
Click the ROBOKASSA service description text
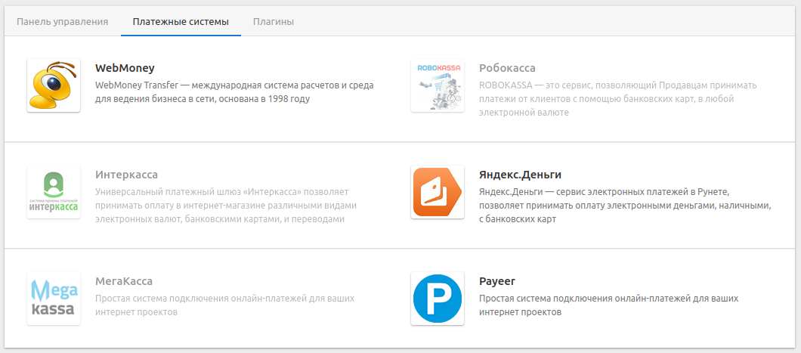pyautogui.click(x=617, y=99)
